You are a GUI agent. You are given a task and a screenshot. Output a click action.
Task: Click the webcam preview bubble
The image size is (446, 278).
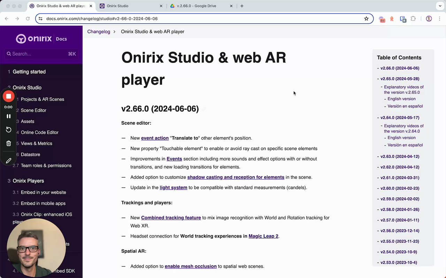pyautogui.click(x=36, y=248)
